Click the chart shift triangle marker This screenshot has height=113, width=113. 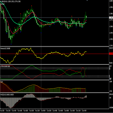(x=87, y=1)
